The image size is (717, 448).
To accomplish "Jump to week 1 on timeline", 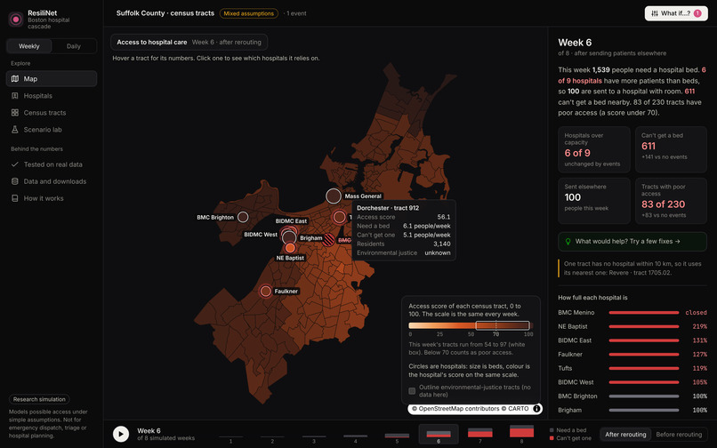I will (x=230, y=435).
